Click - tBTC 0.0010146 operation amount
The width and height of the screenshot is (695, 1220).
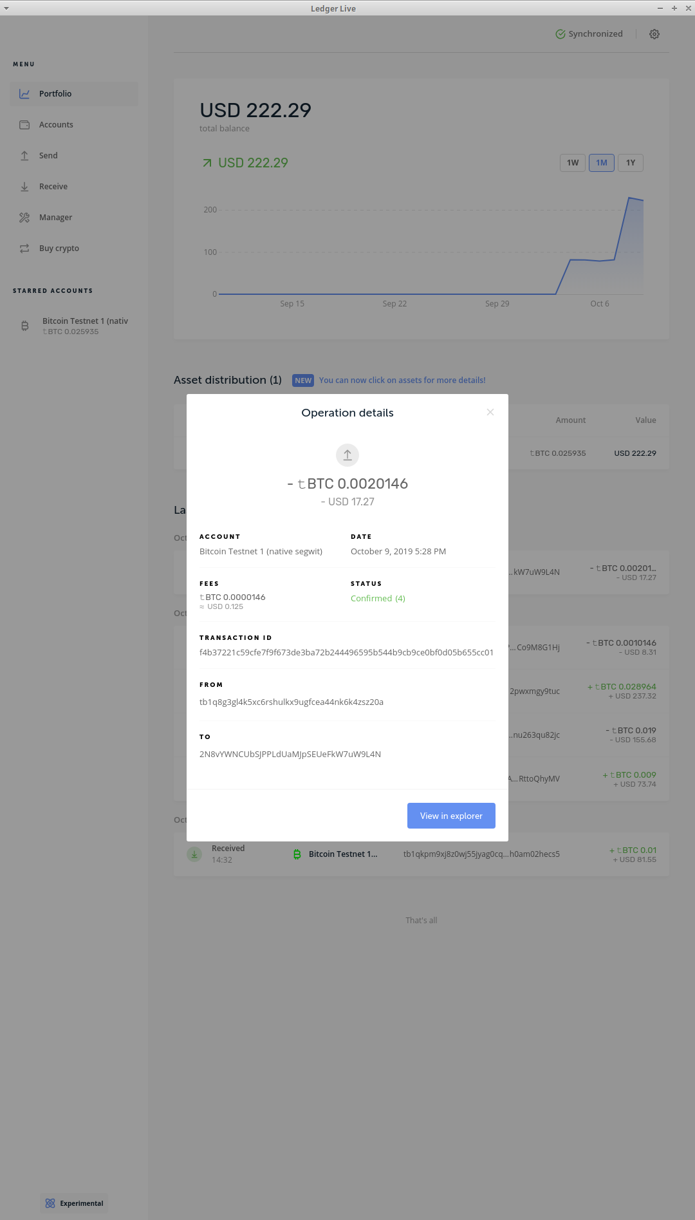621,643
